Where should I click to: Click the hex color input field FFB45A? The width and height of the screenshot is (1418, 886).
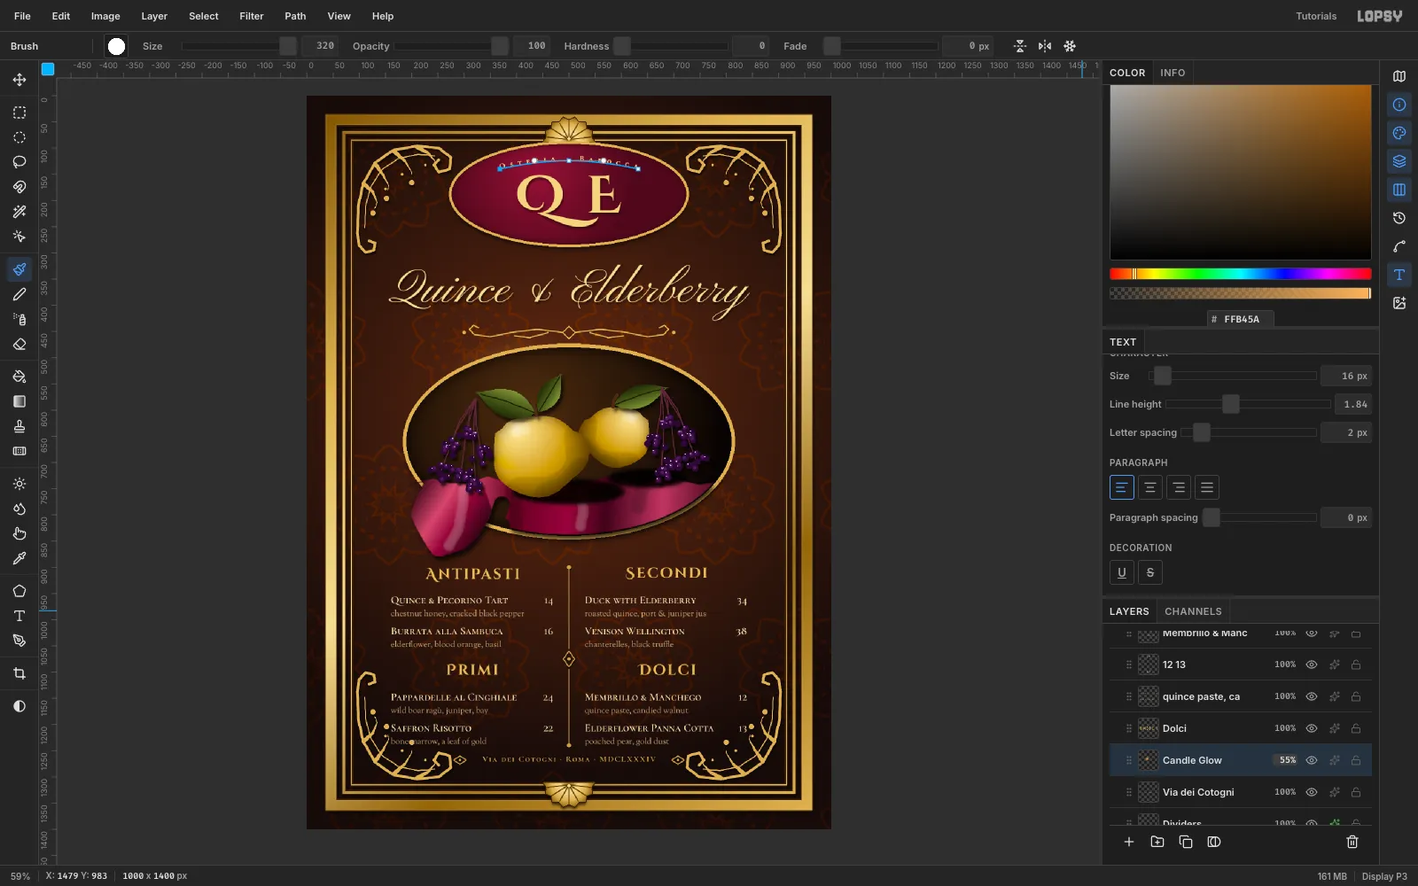pyautogui.click(x=1241, y=319)
